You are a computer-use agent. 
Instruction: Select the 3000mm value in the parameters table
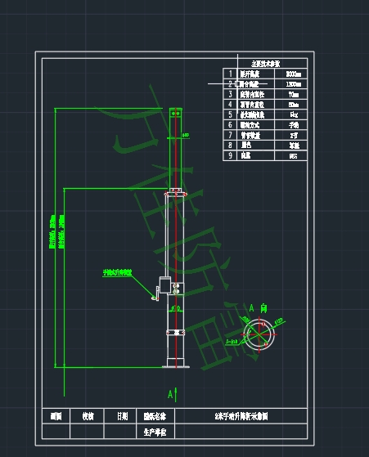coord(293,74)
